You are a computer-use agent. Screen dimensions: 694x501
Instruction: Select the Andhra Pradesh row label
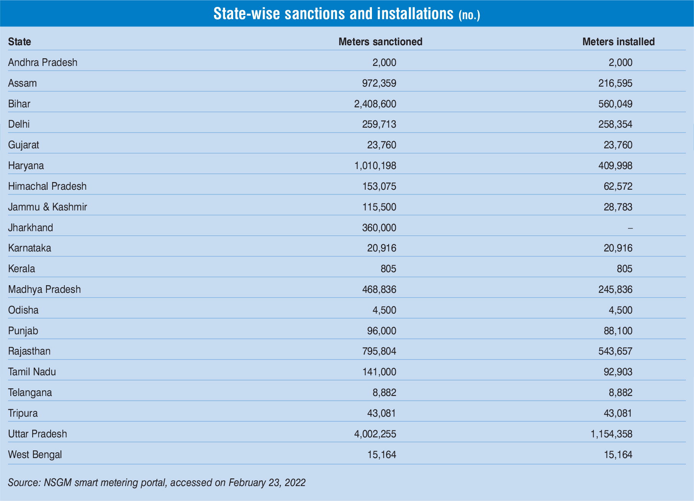click(x=43, y=62)
